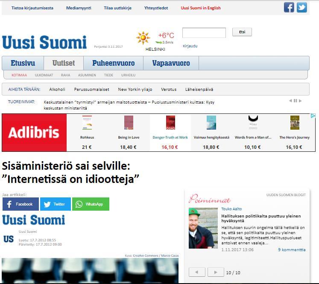Show previous Tuoreimmat ticker headline
Screen dimensions: 319x284
(290, 101)
